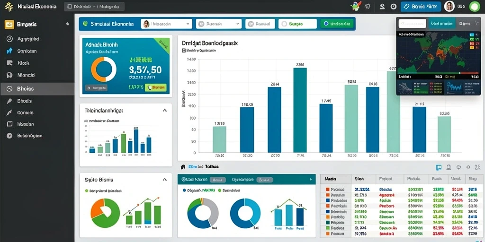
Task: Click the bell icon above the data table
Action: 449,167
